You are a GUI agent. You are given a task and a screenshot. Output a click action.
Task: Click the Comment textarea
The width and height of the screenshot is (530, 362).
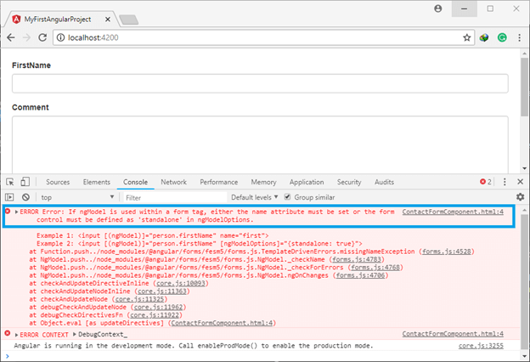coord(260,144)
